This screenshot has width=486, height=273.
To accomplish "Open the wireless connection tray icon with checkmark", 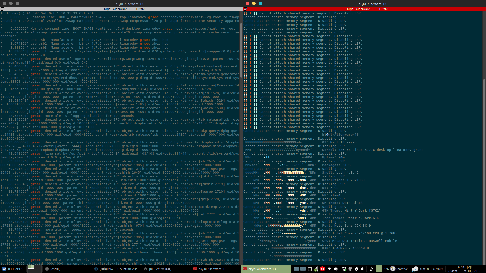I will pos(316,269).
